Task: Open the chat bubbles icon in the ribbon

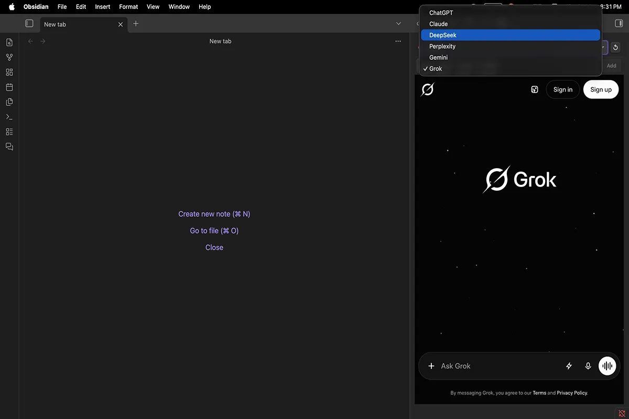Action: click(9, 147)
